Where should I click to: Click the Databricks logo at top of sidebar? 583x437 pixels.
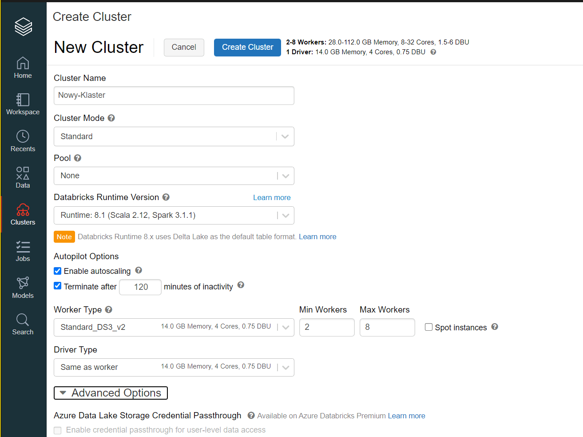coord(23,27)
